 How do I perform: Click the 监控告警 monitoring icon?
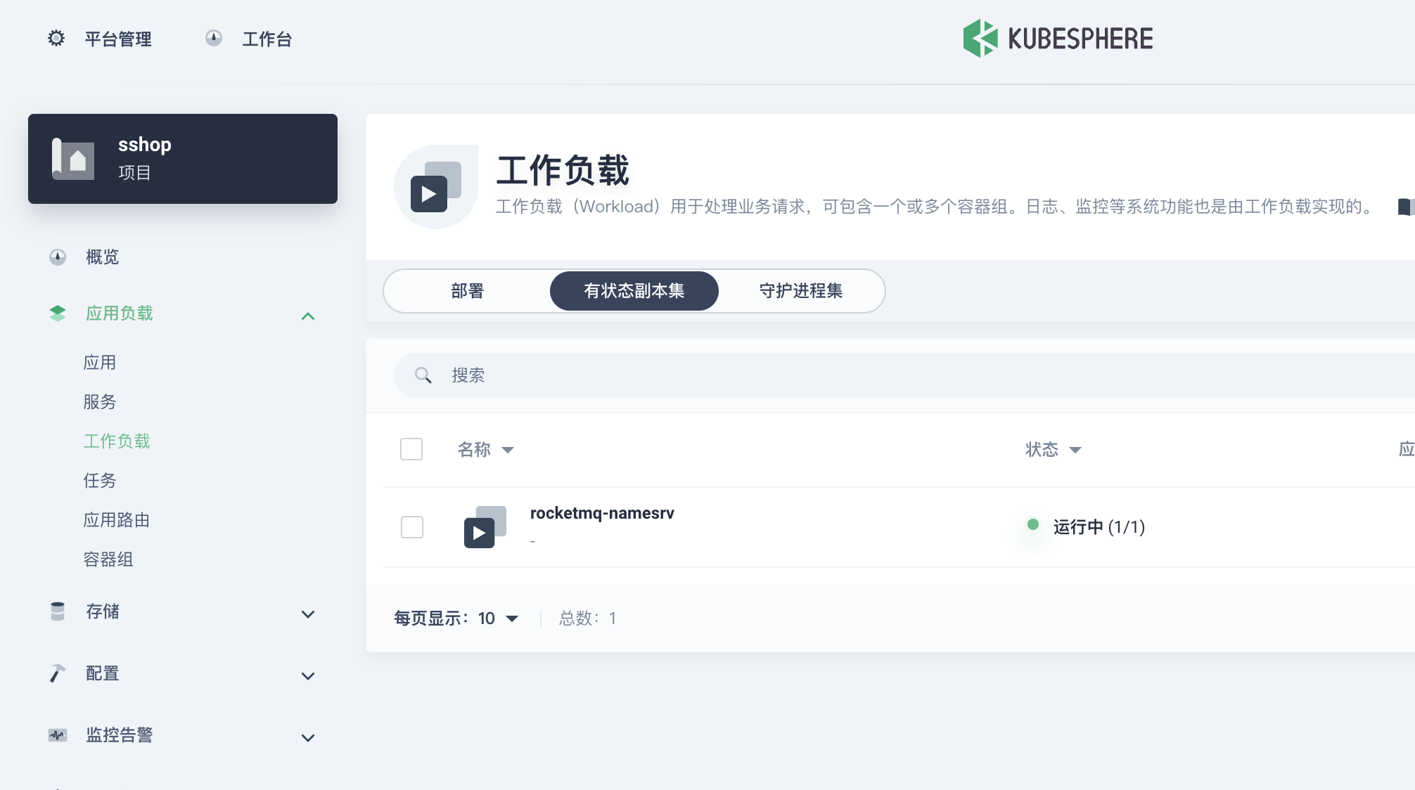click(58, 736)
